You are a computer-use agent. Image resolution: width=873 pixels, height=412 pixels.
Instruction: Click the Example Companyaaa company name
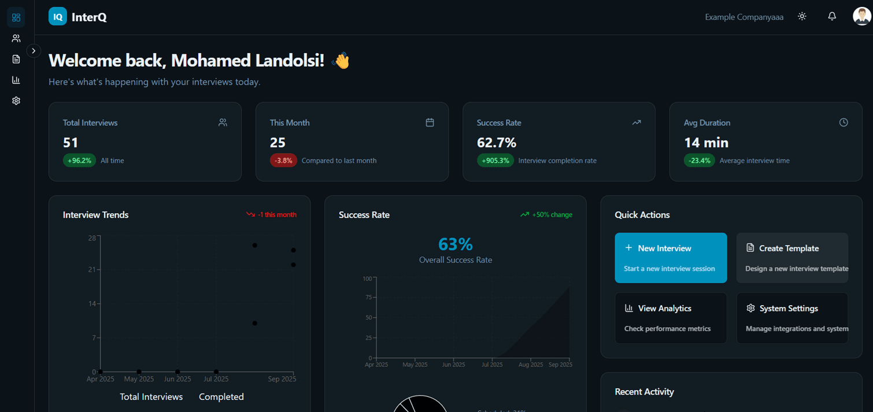tap(744, 17)
